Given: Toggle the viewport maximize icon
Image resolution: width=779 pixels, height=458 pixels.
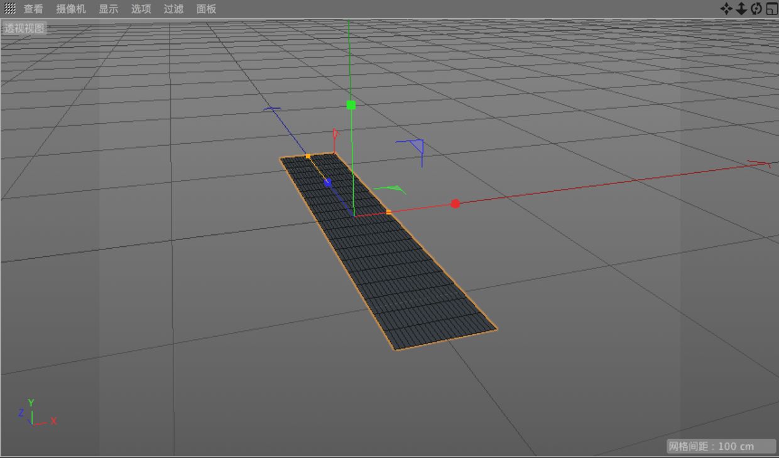Looking at the screenshot, I should pos(771,8).
